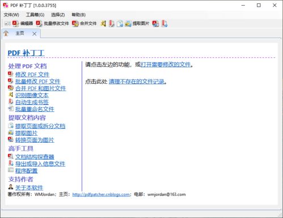Click the icon beside 自动生成书签
The image size is (283, 218).
11,101
